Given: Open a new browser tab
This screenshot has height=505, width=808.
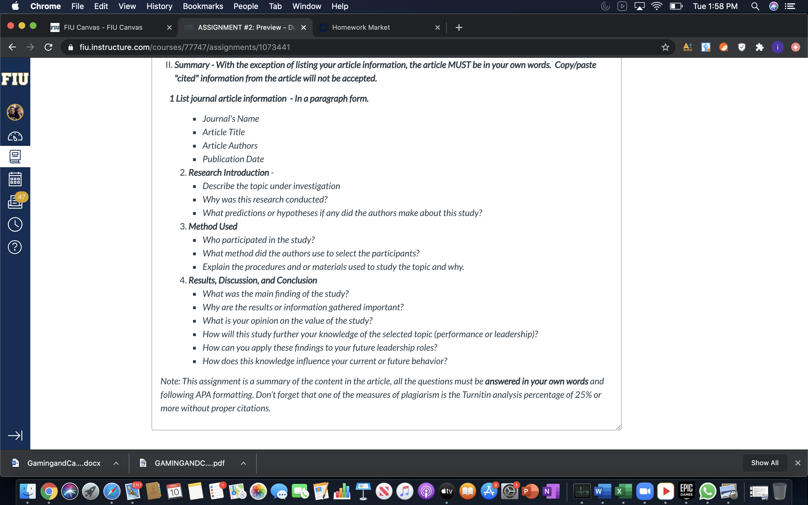Looking at the screenshot, I should point(459,27).
